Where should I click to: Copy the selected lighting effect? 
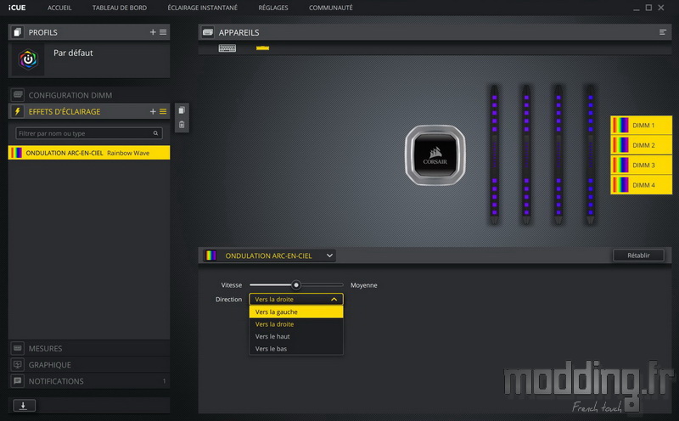[x=182, y=110]
